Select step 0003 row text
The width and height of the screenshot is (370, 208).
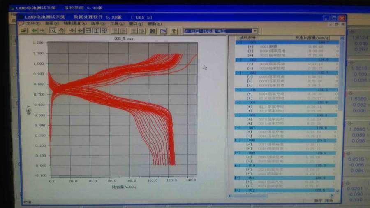click(x=273, y=55)
